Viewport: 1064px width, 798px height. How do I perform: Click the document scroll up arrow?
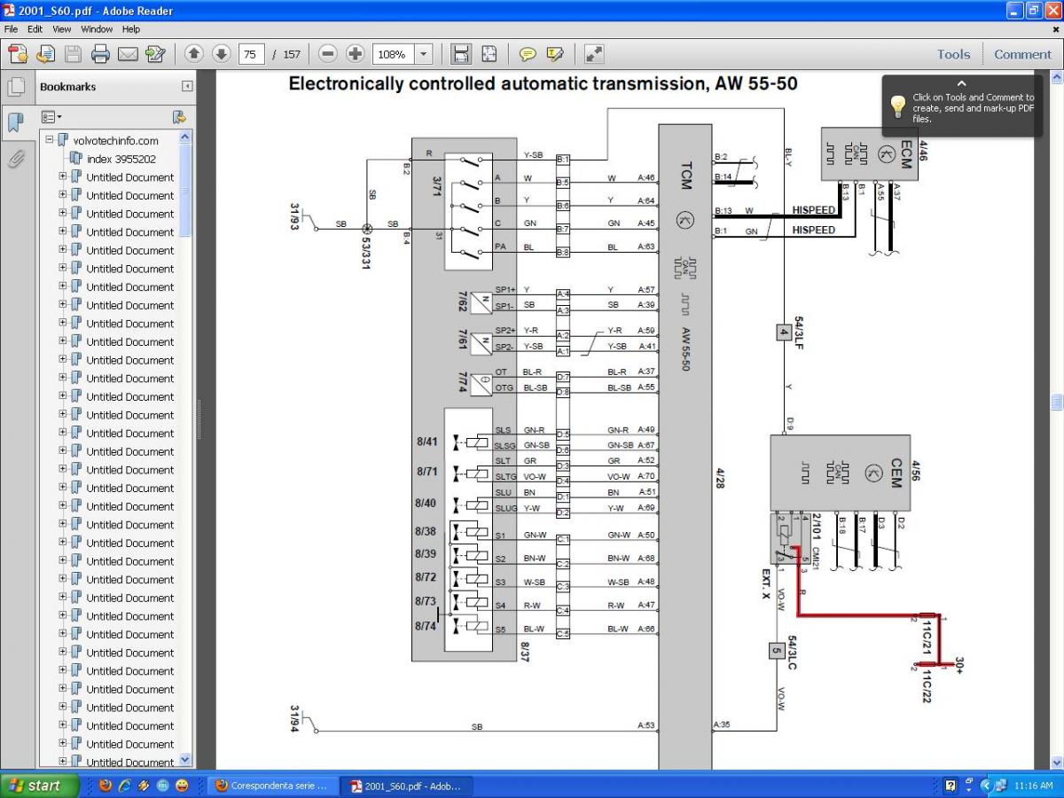pyautogui.click(x=1056, y=77)
